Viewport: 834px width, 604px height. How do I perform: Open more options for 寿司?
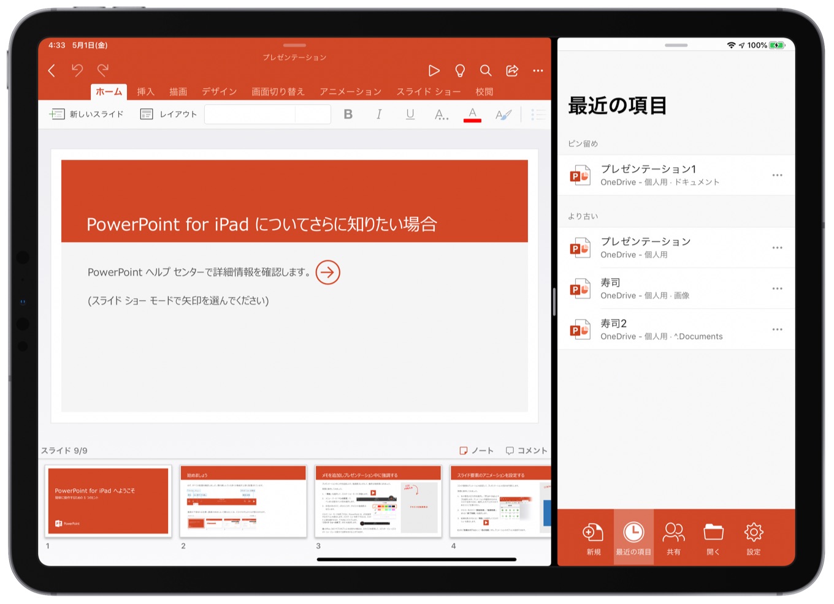pyautogui.click(x=777, y=289)
